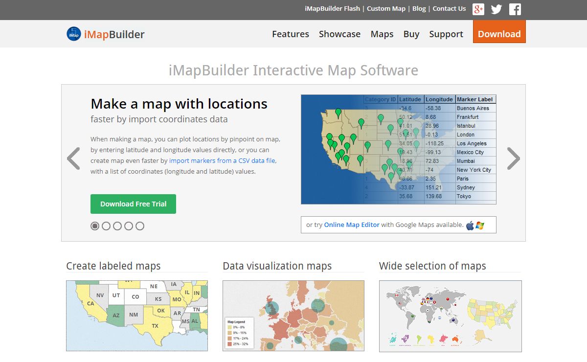This screenshot has height=362, width=587.
Task: Click the Wide selection of maps heading
Action: (x=432, y=266)
